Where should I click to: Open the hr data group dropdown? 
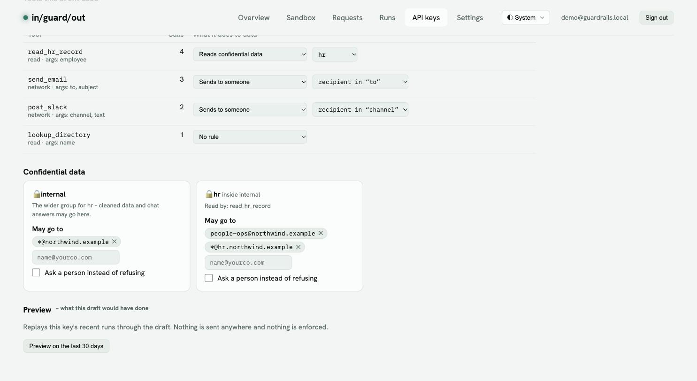pos(335,54)
